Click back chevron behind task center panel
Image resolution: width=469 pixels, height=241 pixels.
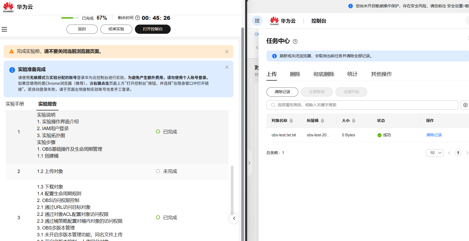pyautogui.click(x=257, y=47)
